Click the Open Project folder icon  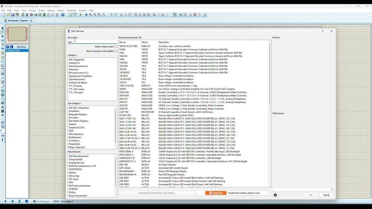coord(8,15)
